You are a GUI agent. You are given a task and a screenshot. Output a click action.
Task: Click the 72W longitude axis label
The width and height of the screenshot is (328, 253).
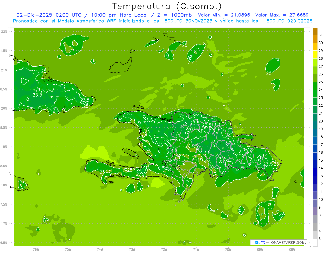point(164,249)
